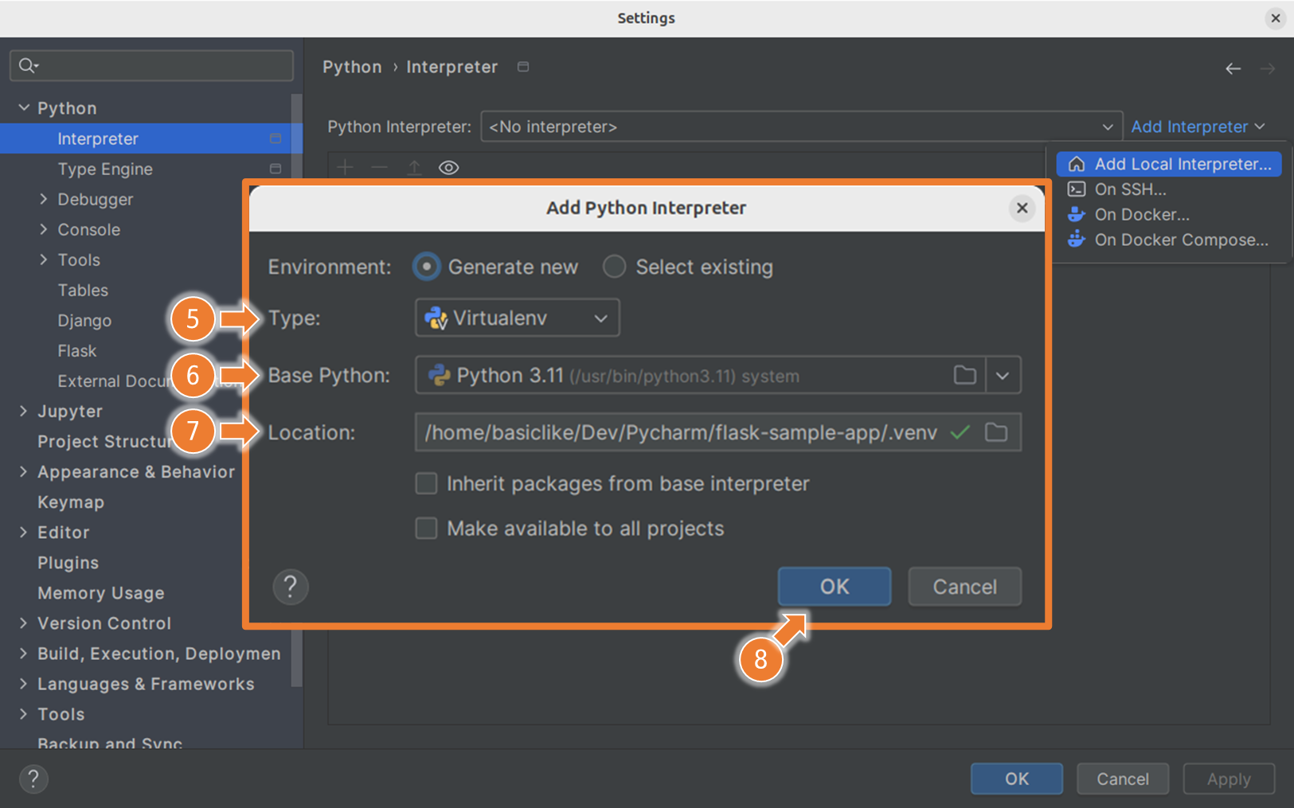Click the pin icon beside Interpreter breadcrumb

point(523,67)
